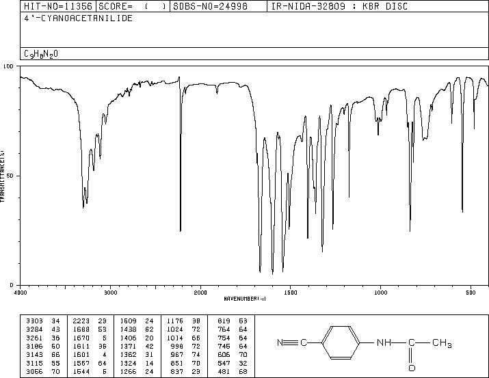Select peak value 3303 in table
489x378 pixels.
click(x=34, y=321)
